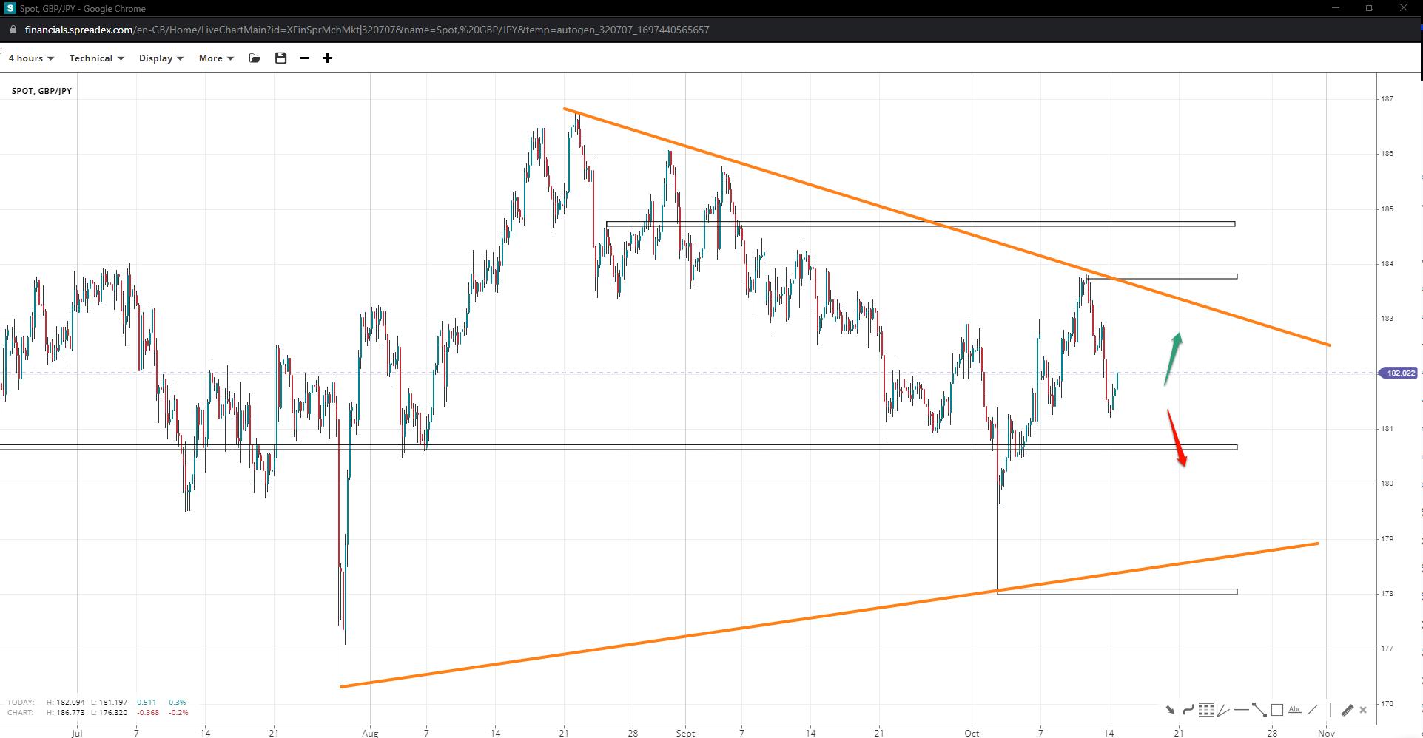
Task: Open the 4 hours timeframe dropdown
Action: (31, 58)
